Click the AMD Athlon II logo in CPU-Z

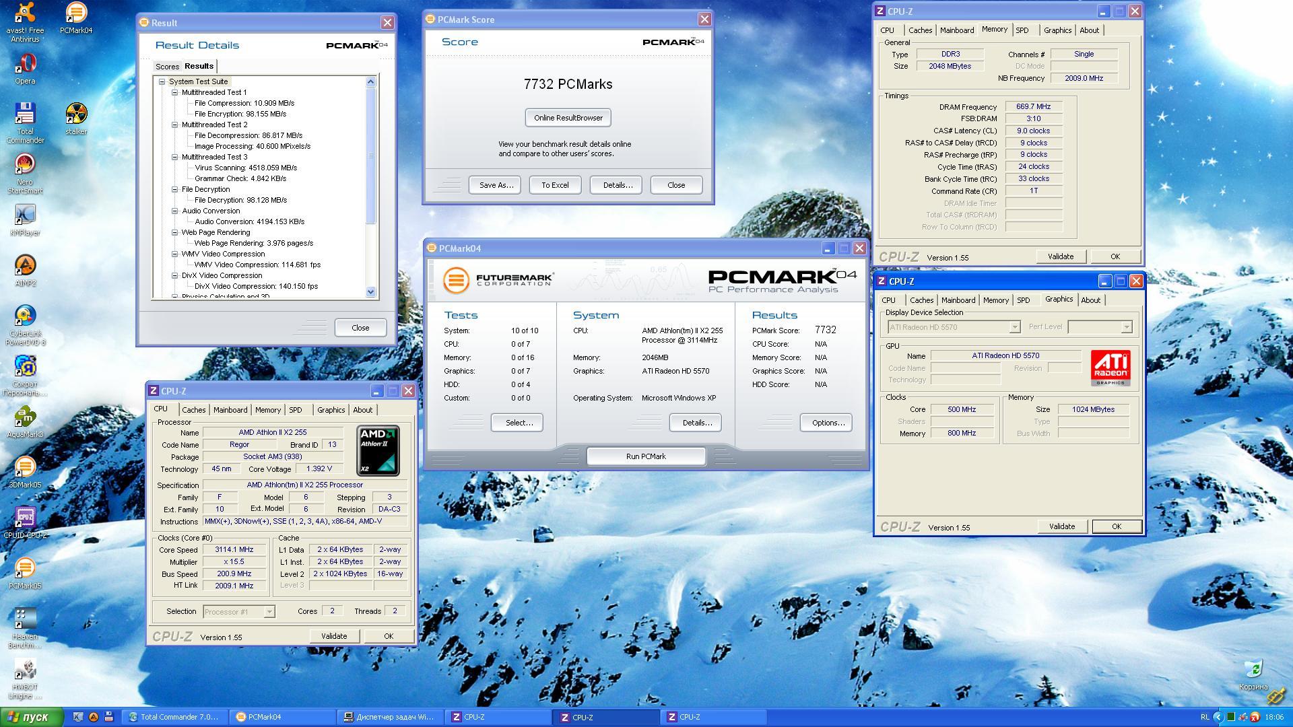coord(378,450)
